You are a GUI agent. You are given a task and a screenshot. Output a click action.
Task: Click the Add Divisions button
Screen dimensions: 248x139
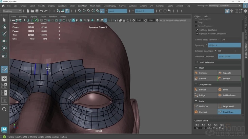229,95
